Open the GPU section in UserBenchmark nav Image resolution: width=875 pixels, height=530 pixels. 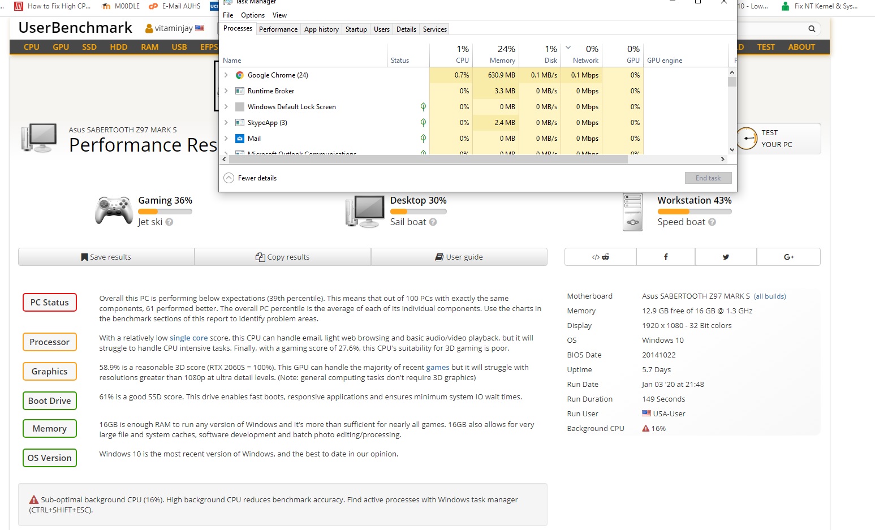click(61, 47)
